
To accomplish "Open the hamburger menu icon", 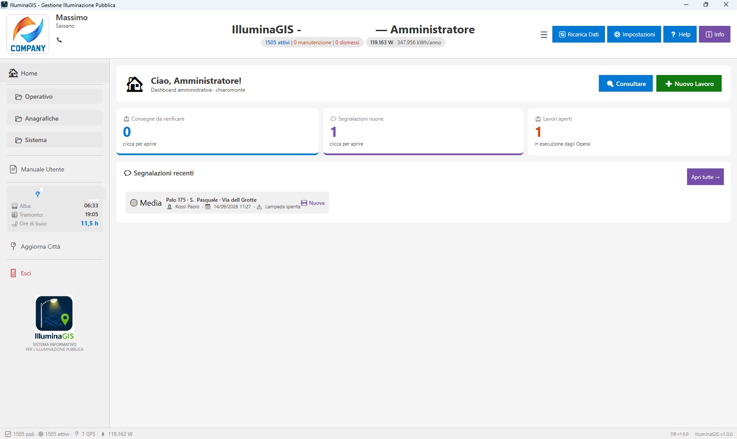I will pos(544,35).
